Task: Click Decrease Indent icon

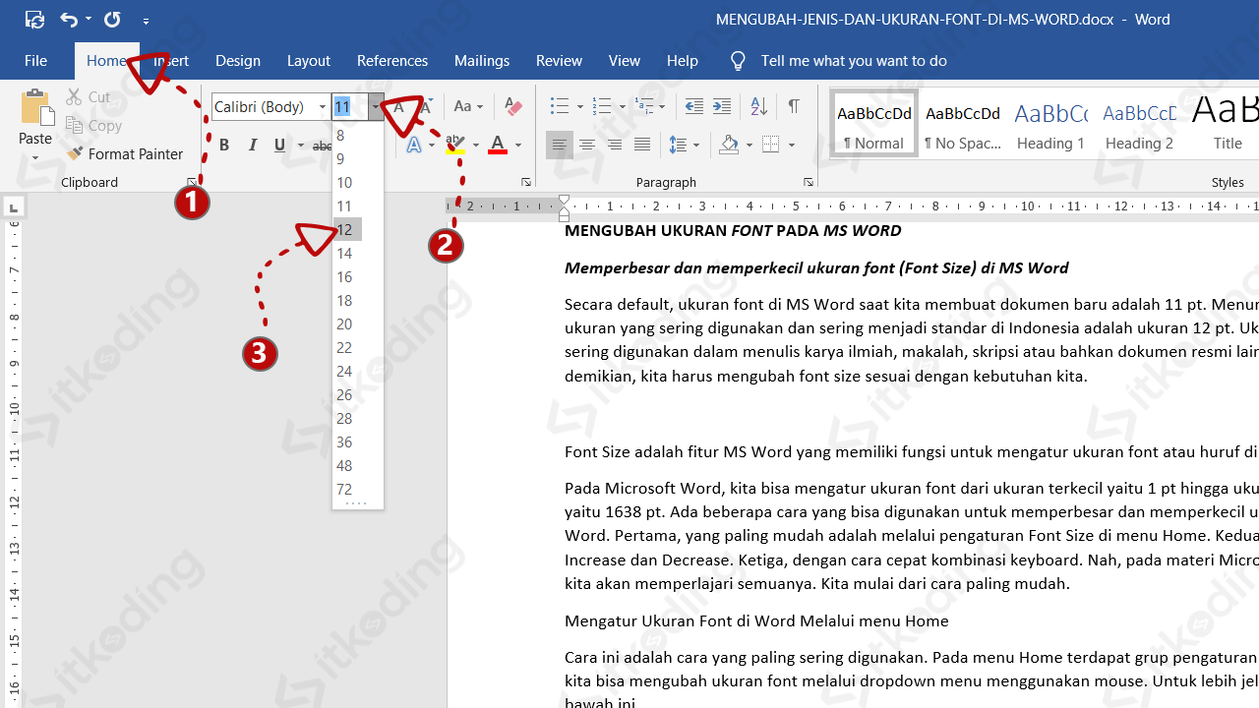Action: 693,106
